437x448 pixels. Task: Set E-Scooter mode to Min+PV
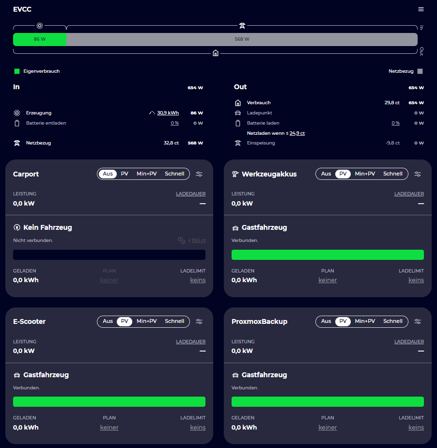pyautogui.click(x=147, y=321)
